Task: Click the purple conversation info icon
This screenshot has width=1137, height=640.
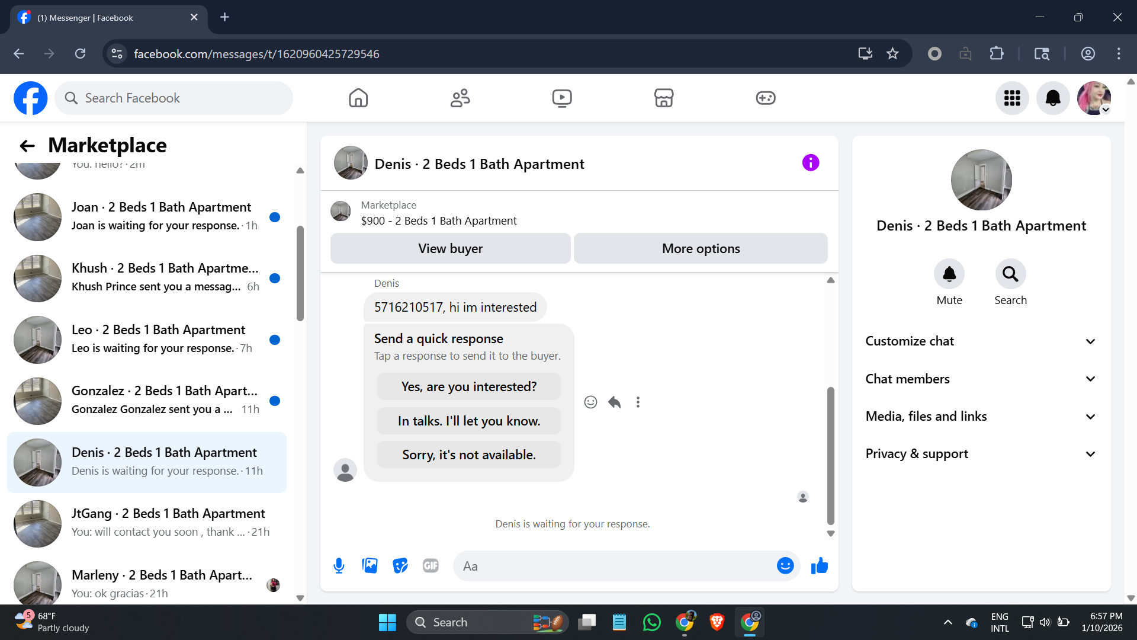Action: [x=810, y=163]
